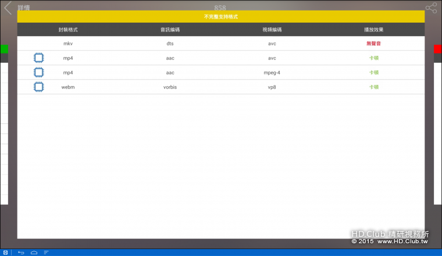
Task: Click the green square on the left edge
Action: [3, 49]
